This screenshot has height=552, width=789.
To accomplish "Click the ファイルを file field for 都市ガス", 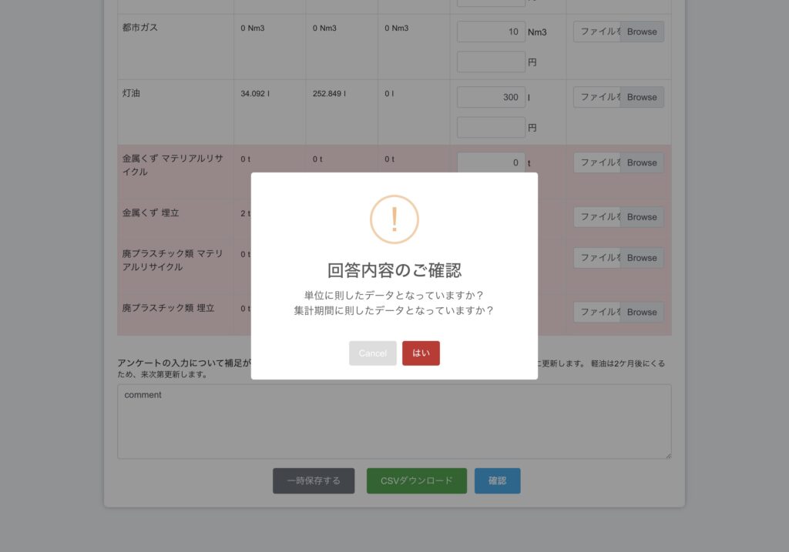I will coord(597,32).
